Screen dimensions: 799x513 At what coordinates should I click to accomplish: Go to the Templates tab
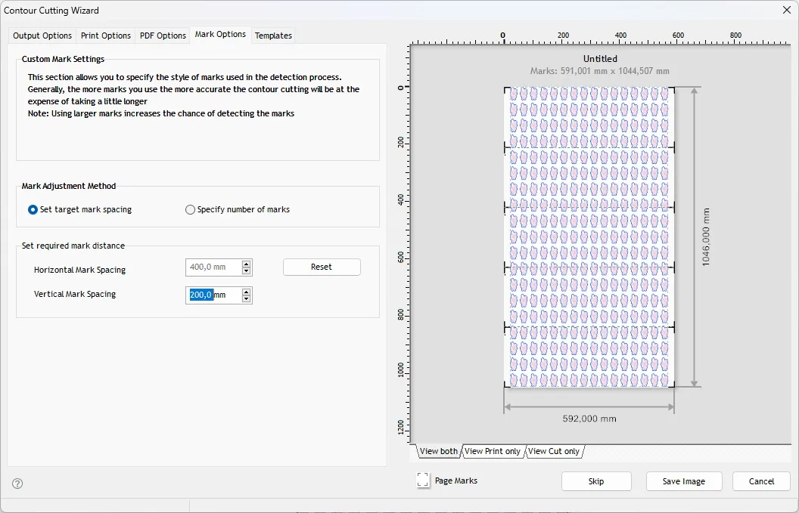click(x=273, y=36)
